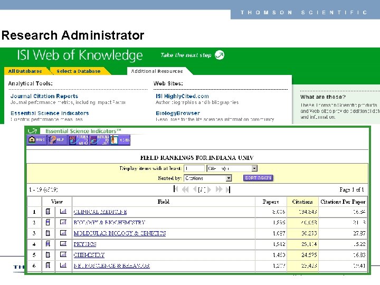Click the What are these? heading

click(323, 97)
